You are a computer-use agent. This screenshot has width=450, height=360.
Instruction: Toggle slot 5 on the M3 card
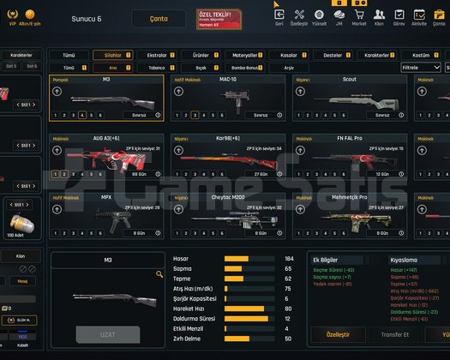pyautogui.click(x=91, y=115)
